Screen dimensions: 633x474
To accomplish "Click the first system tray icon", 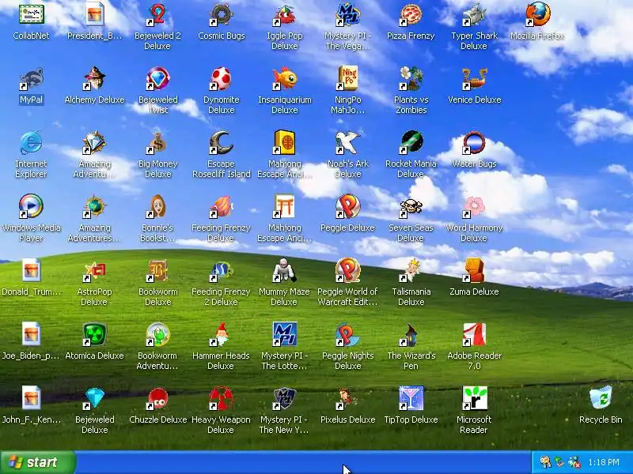I will 545,462.
